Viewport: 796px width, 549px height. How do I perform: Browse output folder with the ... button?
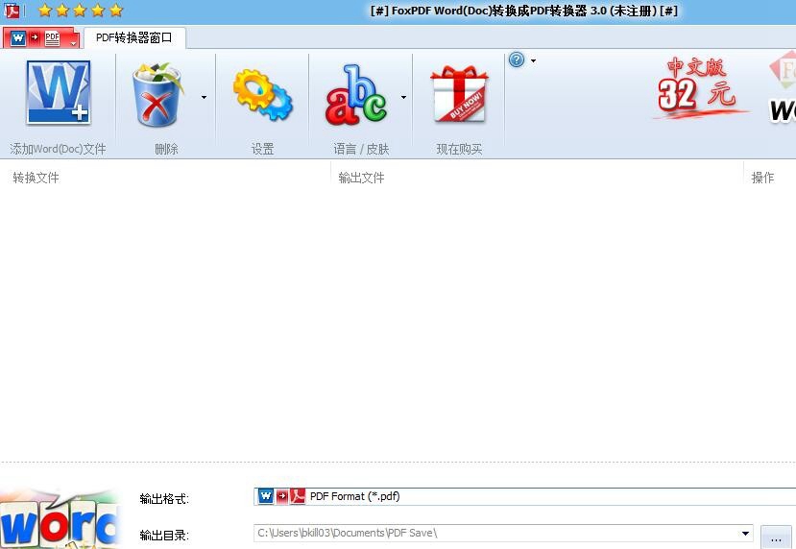click(x=776, y=537)
